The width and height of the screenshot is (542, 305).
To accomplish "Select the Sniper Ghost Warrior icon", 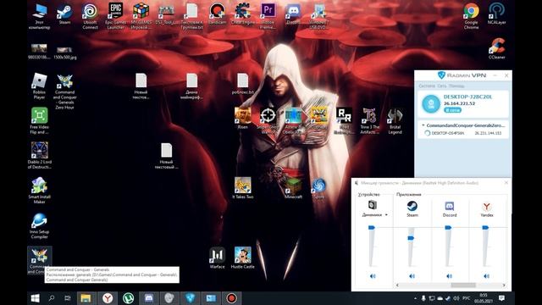I will point(268,120).
